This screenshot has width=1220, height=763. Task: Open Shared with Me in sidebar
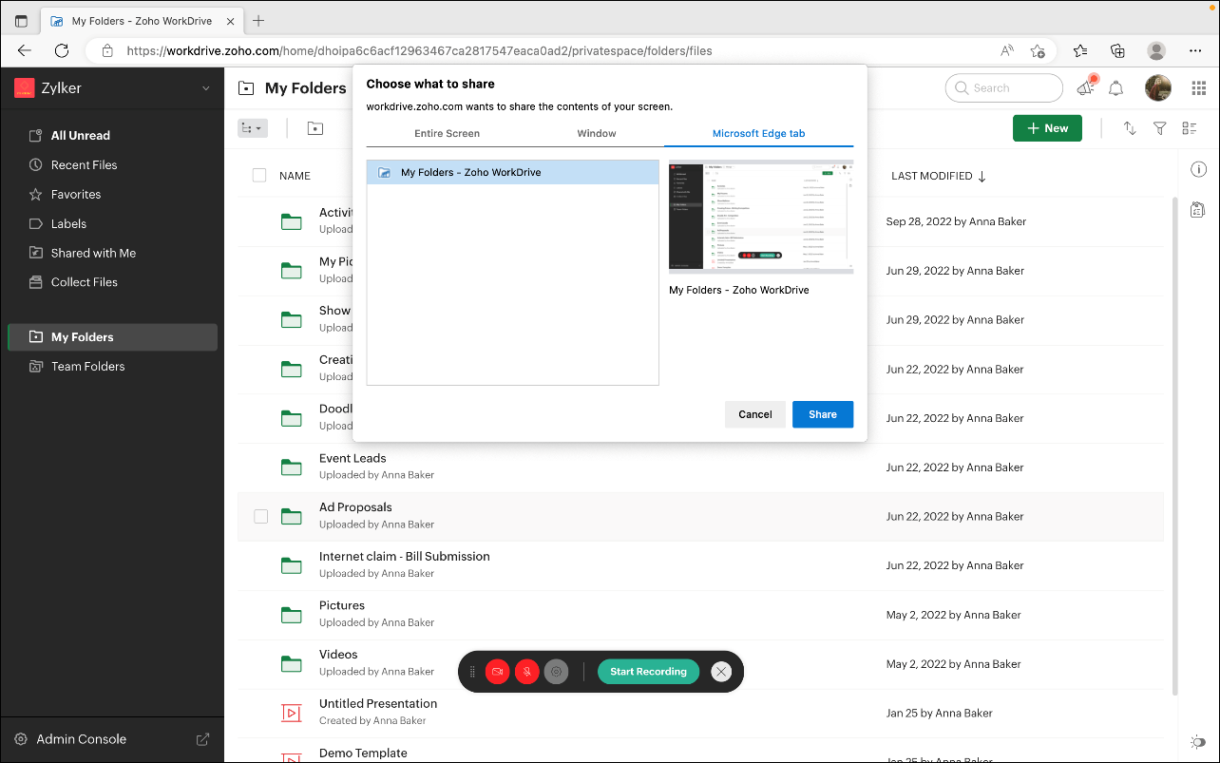[93, 253]
